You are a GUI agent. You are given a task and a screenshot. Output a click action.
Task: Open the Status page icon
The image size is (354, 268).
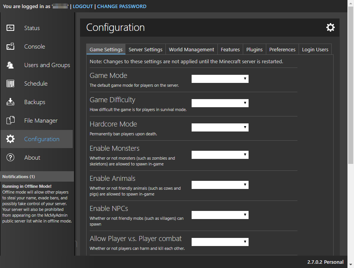pos(10,28)
